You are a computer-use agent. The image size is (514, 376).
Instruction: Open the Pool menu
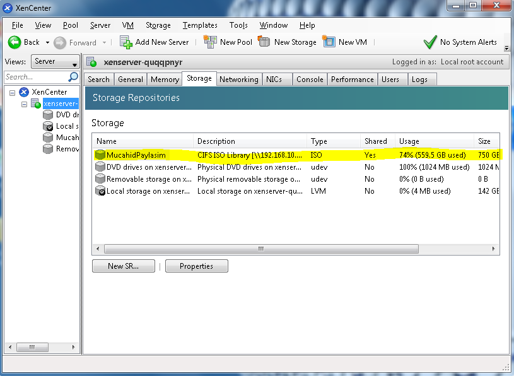pyautogui.click(x=71, y=25)
